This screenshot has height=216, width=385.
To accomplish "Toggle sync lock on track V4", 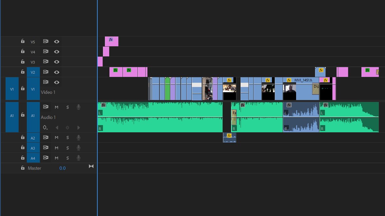I will tap(46, 51).
